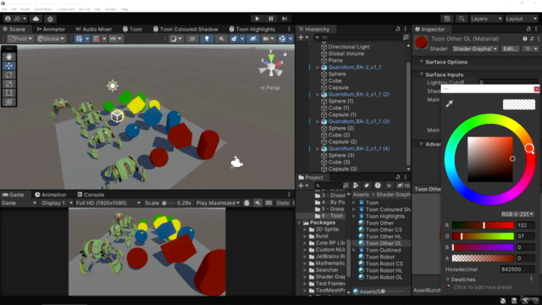Switch to the Console tab
The width and height of the screenshot is (542, 305).
91,195
